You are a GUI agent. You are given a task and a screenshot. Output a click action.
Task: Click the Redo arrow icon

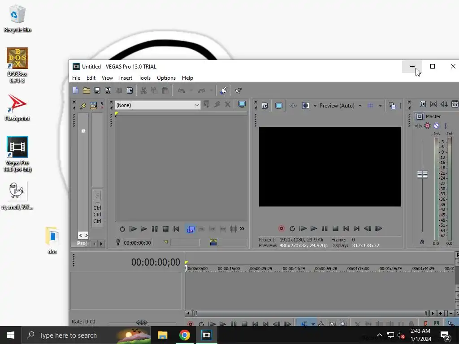202,90
